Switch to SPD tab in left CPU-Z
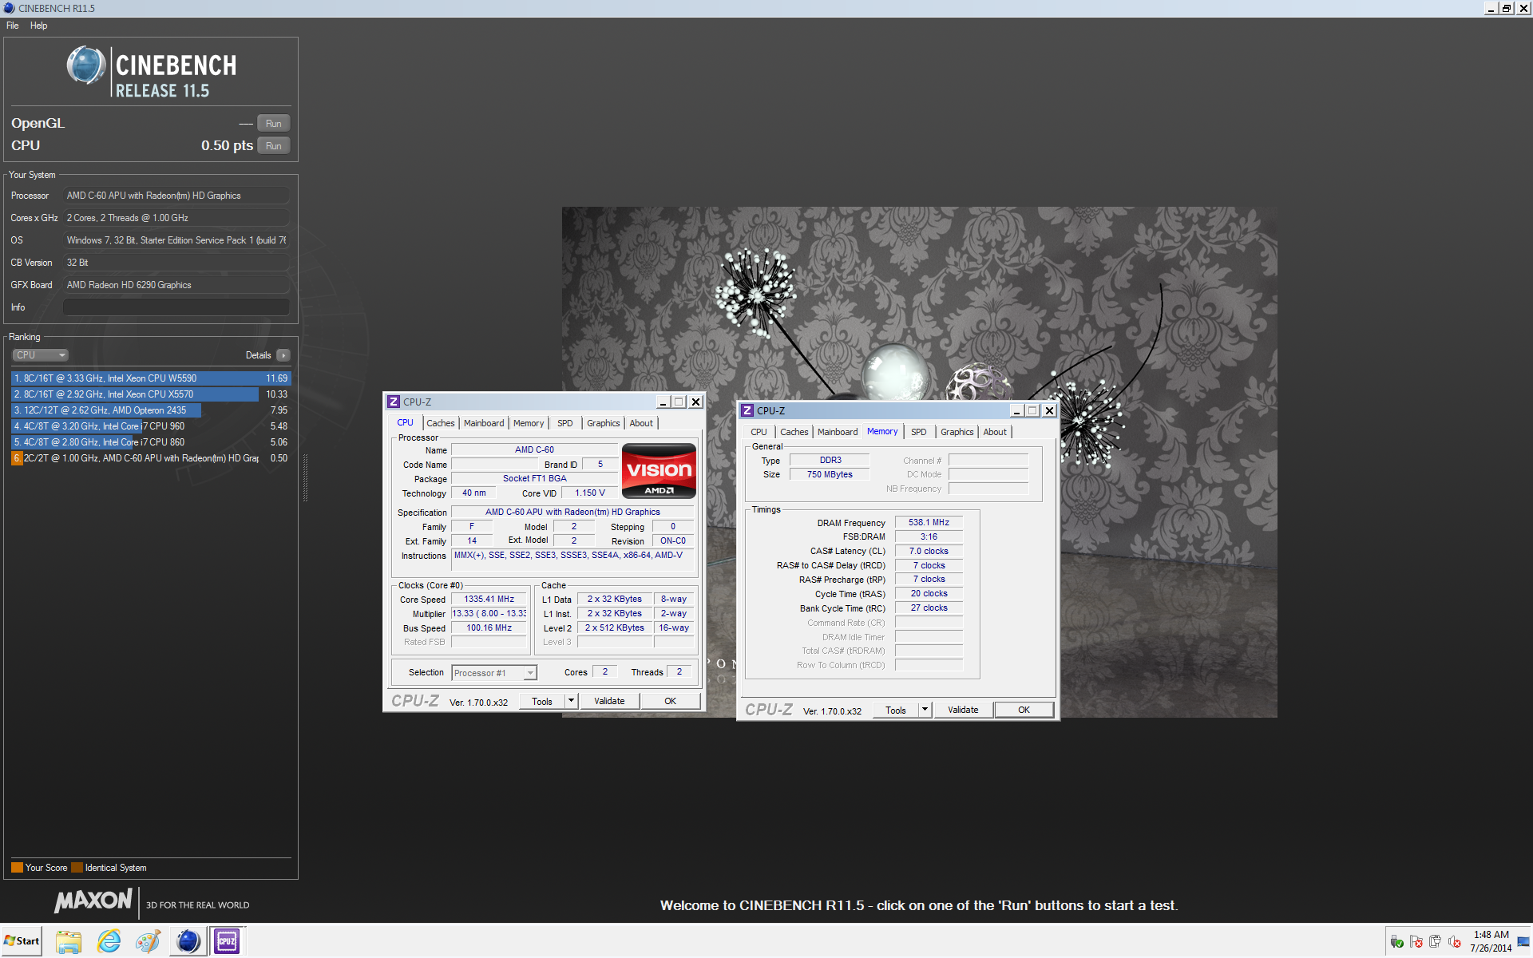Viewport: 1533px width, 958px height. tap(564, 423)
